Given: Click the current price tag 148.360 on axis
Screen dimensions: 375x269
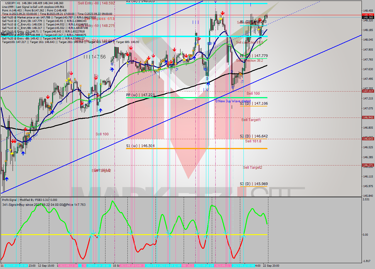Looking at the screenshot, I should (x=368, y=18).
